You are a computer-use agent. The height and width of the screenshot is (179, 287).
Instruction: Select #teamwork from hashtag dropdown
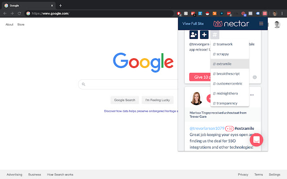pos(230,44)
